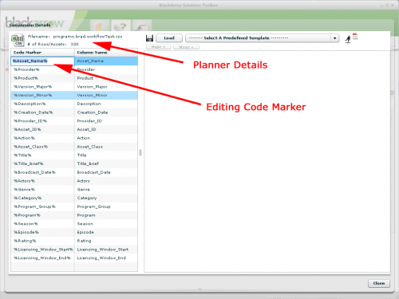Select the %Creation_Date% code marker
The image size is (399, 299).
click(x=42, y=112)
